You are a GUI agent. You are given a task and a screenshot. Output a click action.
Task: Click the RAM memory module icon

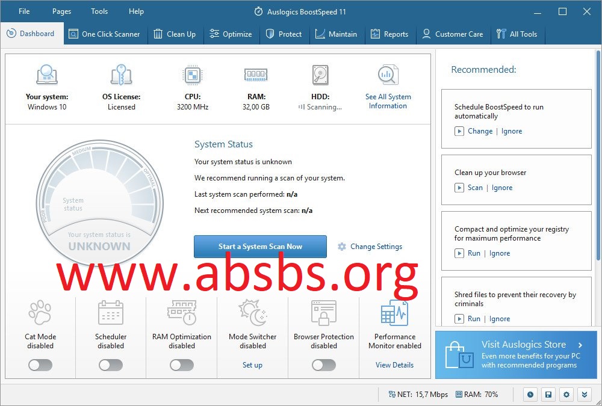pos(256,75)
